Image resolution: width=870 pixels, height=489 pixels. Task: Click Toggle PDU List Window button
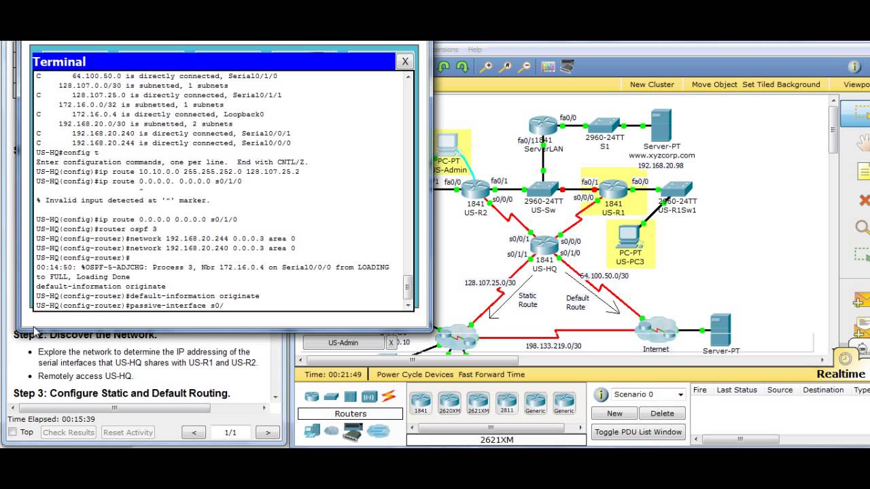638,432
